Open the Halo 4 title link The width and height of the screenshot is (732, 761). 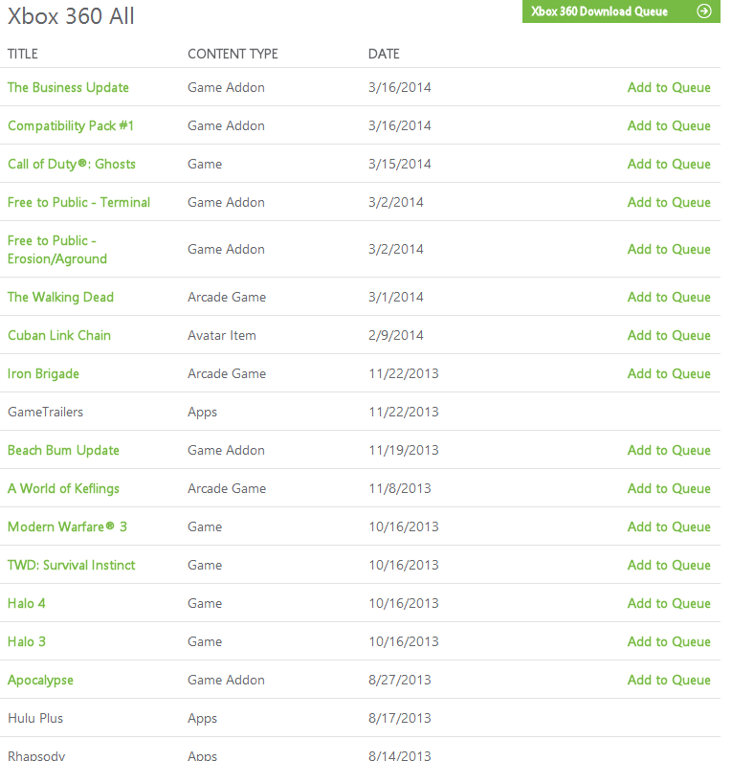point(27,603)
